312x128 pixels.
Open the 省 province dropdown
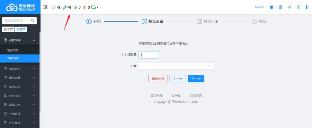coord(176,66)
